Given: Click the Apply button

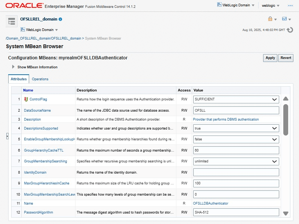Looking at the screenshot, I should (270, 58).
